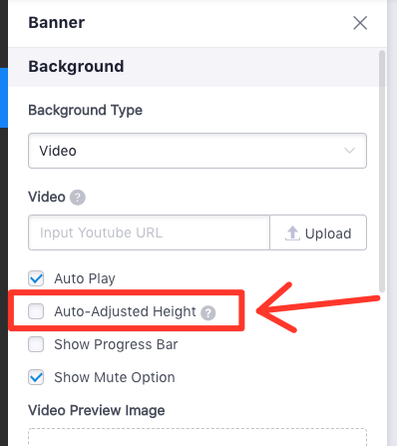Disable the Auto Play checkbox
Viewport: 397px width, 446px height.
[x=36, y=278]
